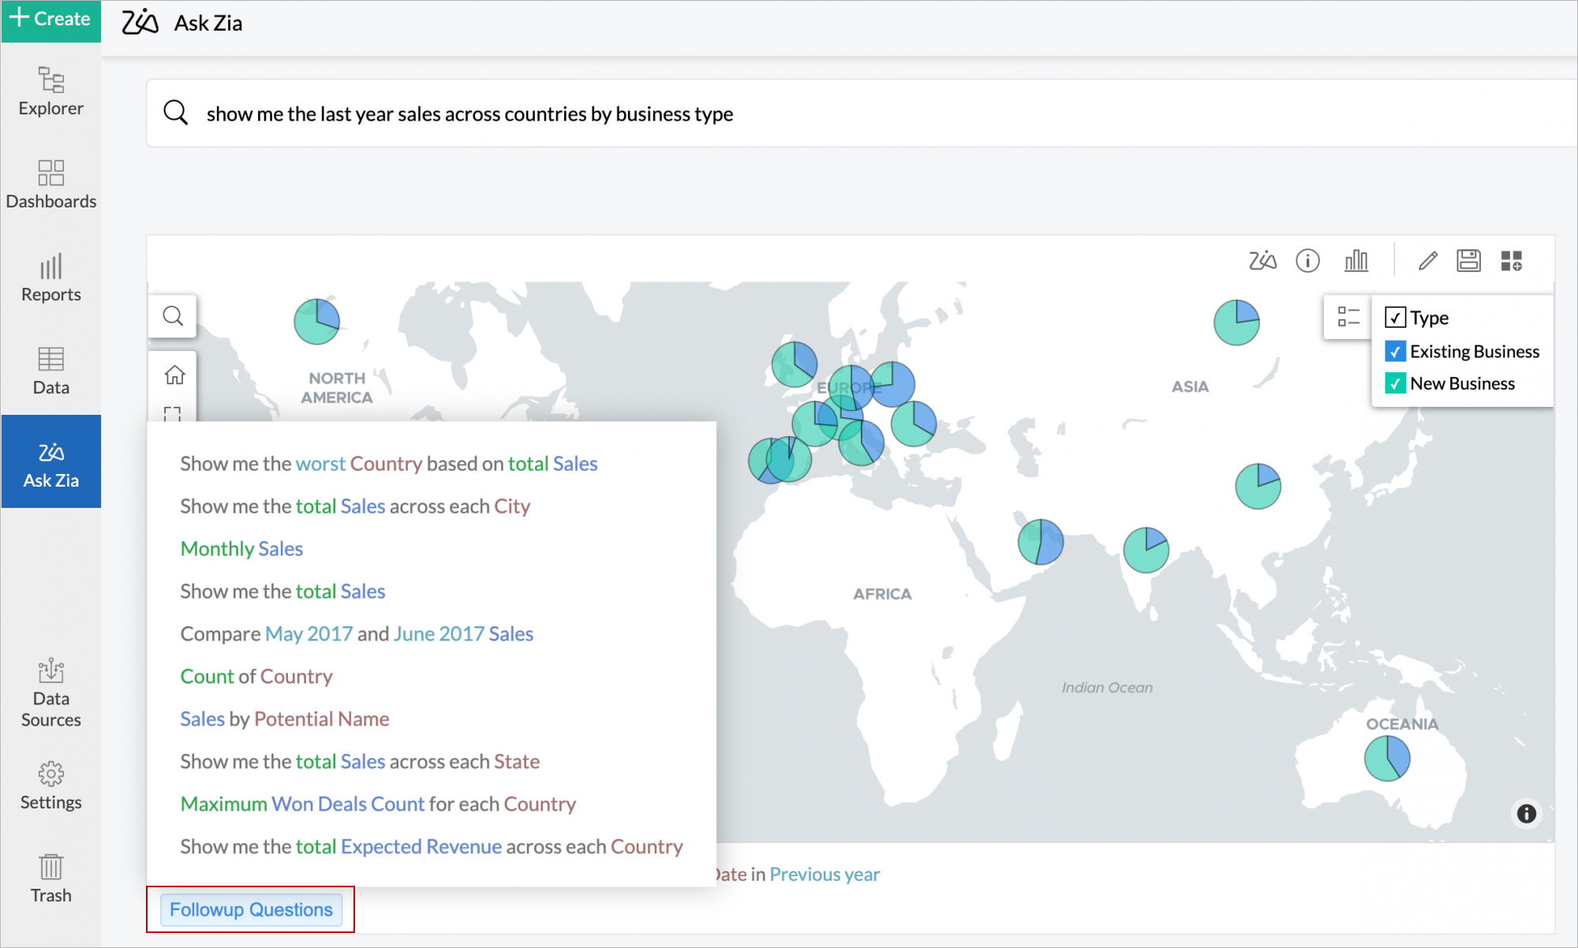Click the Followup Questions button

coord(251,909)
